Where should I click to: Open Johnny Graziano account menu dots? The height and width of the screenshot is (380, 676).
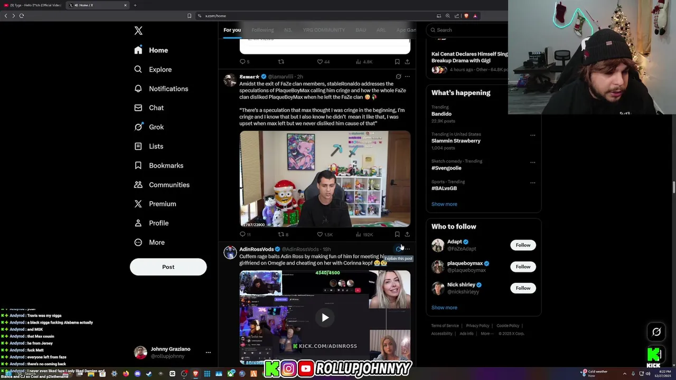point(208,353)
